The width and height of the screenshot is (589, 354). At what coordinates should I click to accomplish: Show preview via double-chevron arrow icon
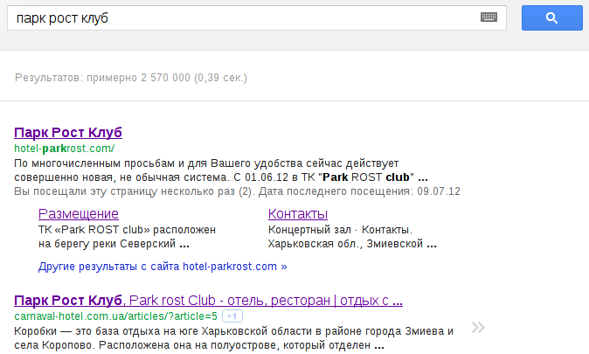tap(478, 327)
